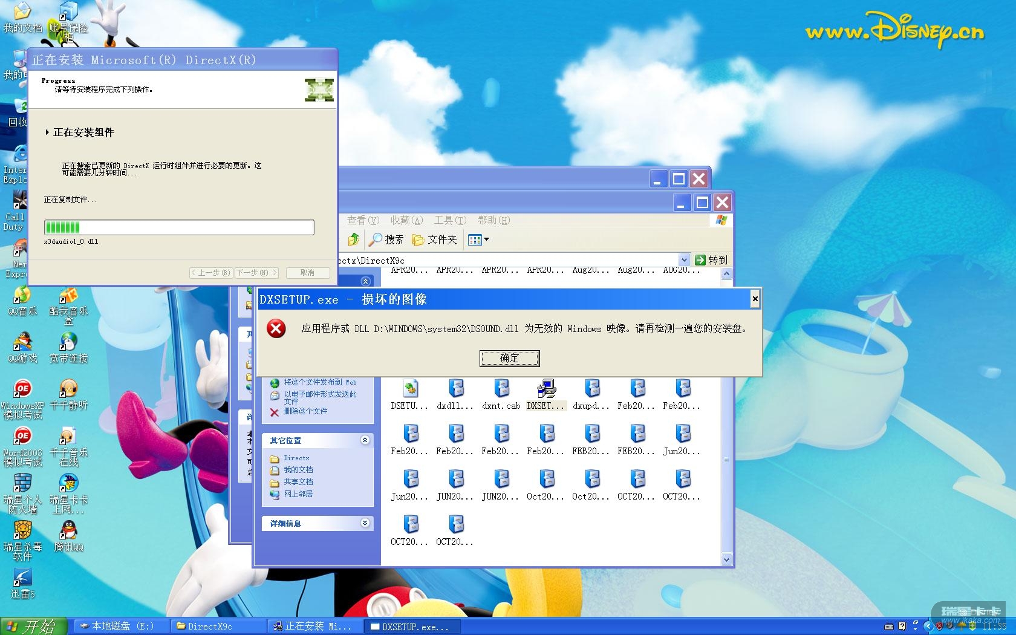Select the 宽带连接 desktop icon

click(x=68, y=348)
